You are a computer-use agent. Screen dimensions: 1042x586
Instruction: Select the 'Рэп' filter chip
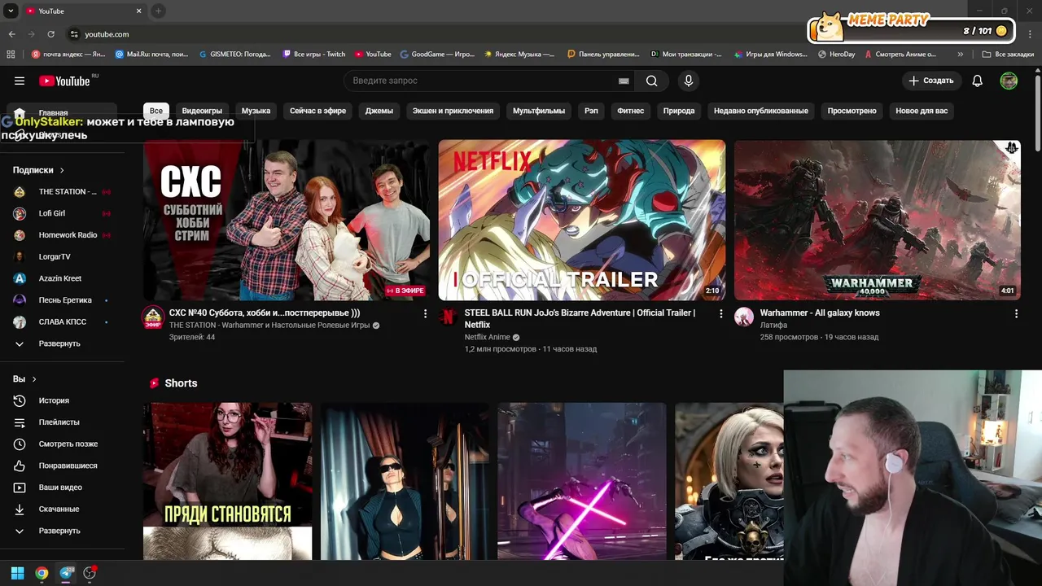[591, 111]
